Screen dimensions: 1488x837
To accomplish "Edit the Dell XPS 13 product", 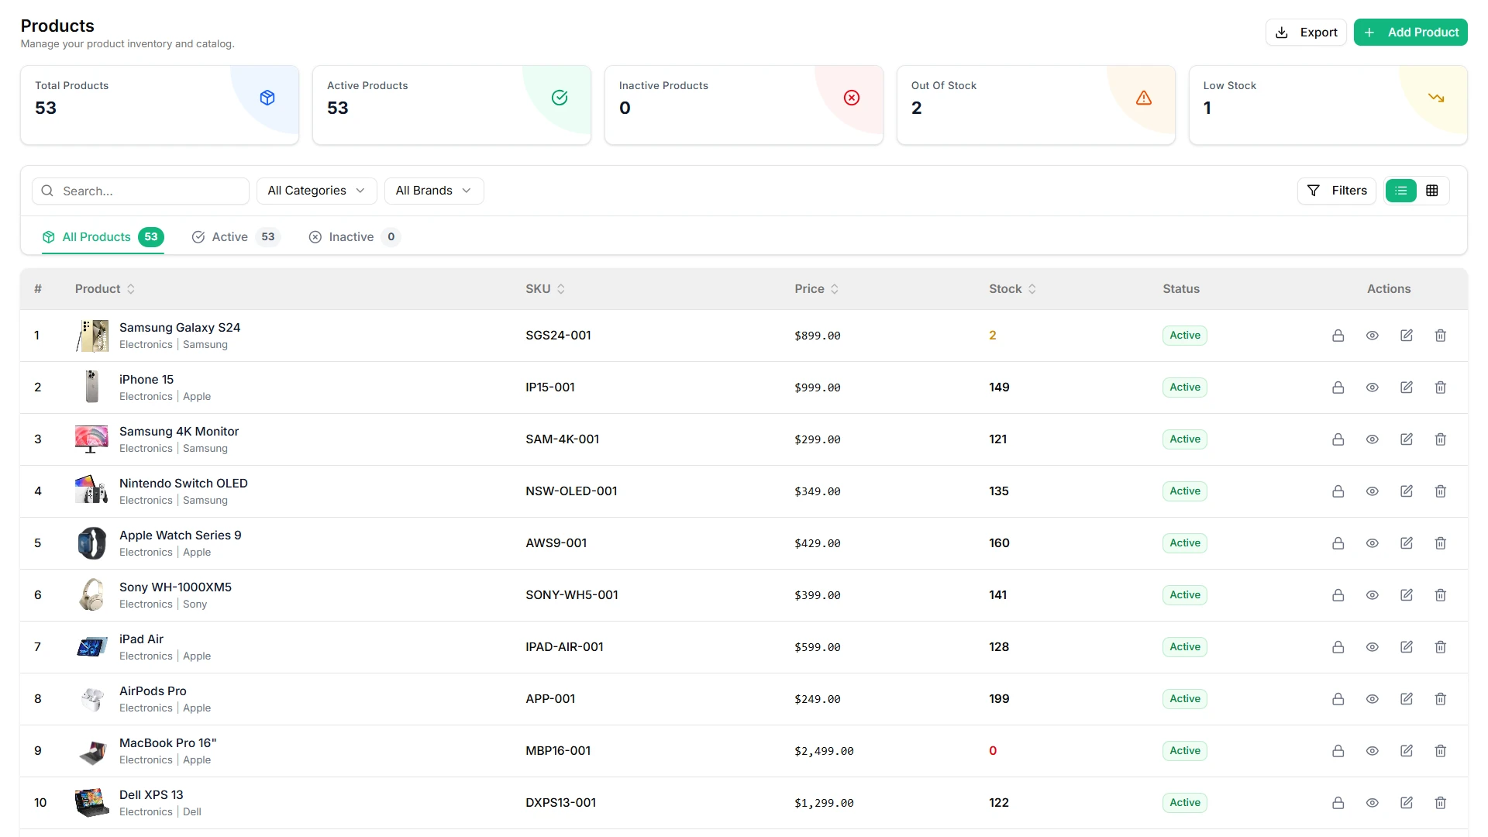I will [1406, 803].
